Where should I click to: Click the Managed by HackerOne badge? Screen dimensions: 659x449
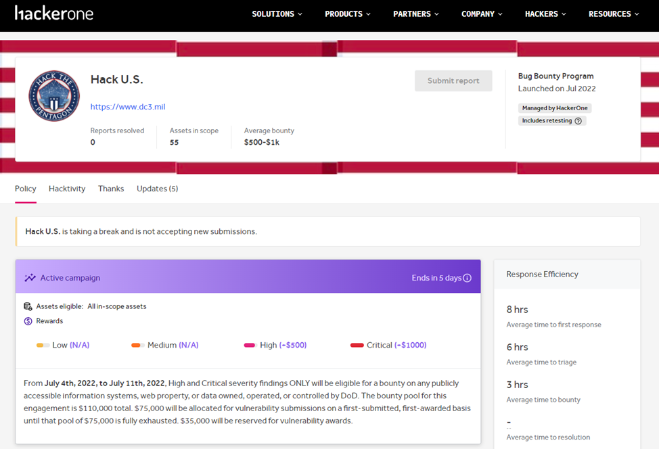click(x=555, y=108)
